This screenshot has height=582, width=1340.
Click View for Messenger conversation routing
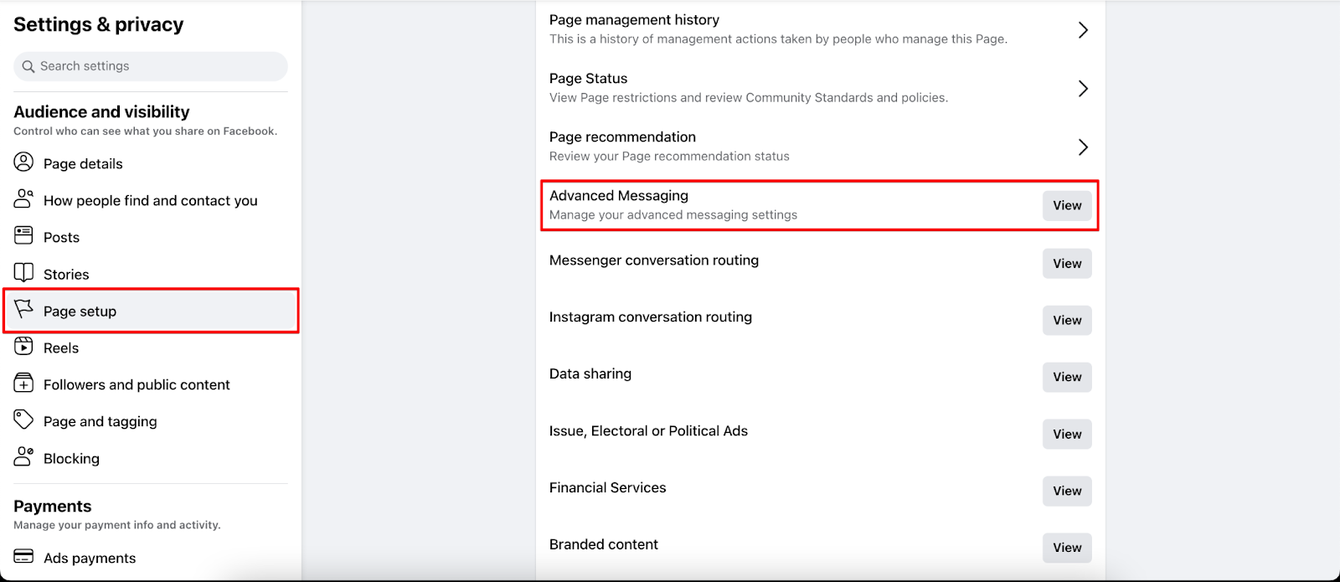(1067, 263)
